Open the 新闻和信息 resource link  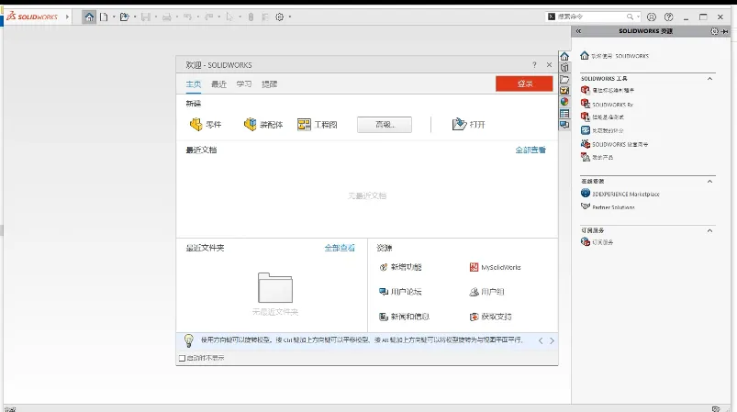tap(404, 317)
